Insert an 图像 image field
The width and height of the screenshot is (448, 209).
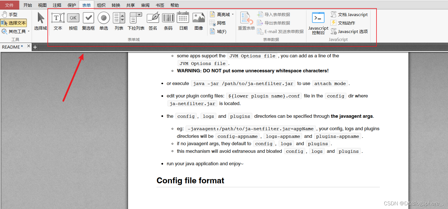click(199, 21)
